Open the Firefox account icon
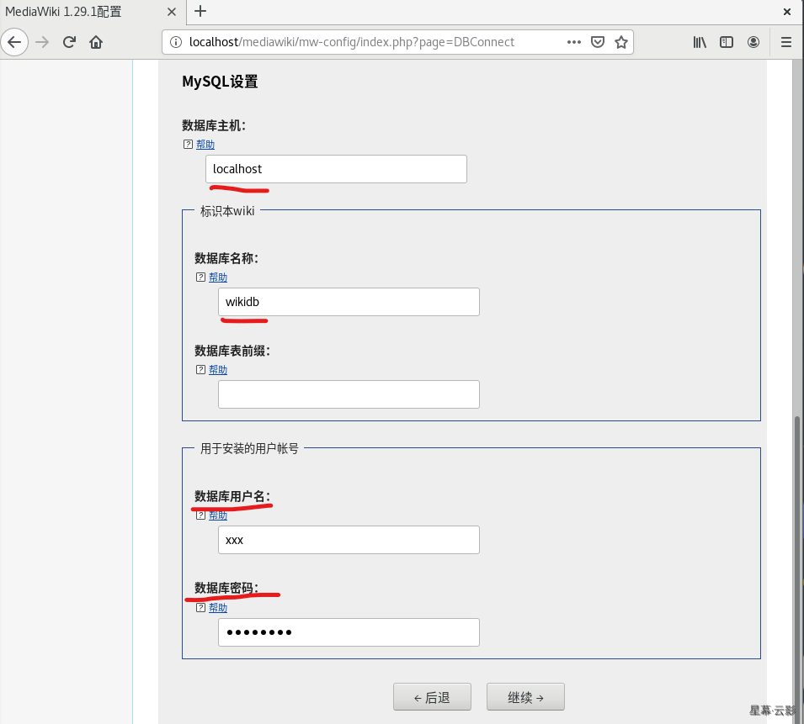The image size is (804, 724). (753, 42)
